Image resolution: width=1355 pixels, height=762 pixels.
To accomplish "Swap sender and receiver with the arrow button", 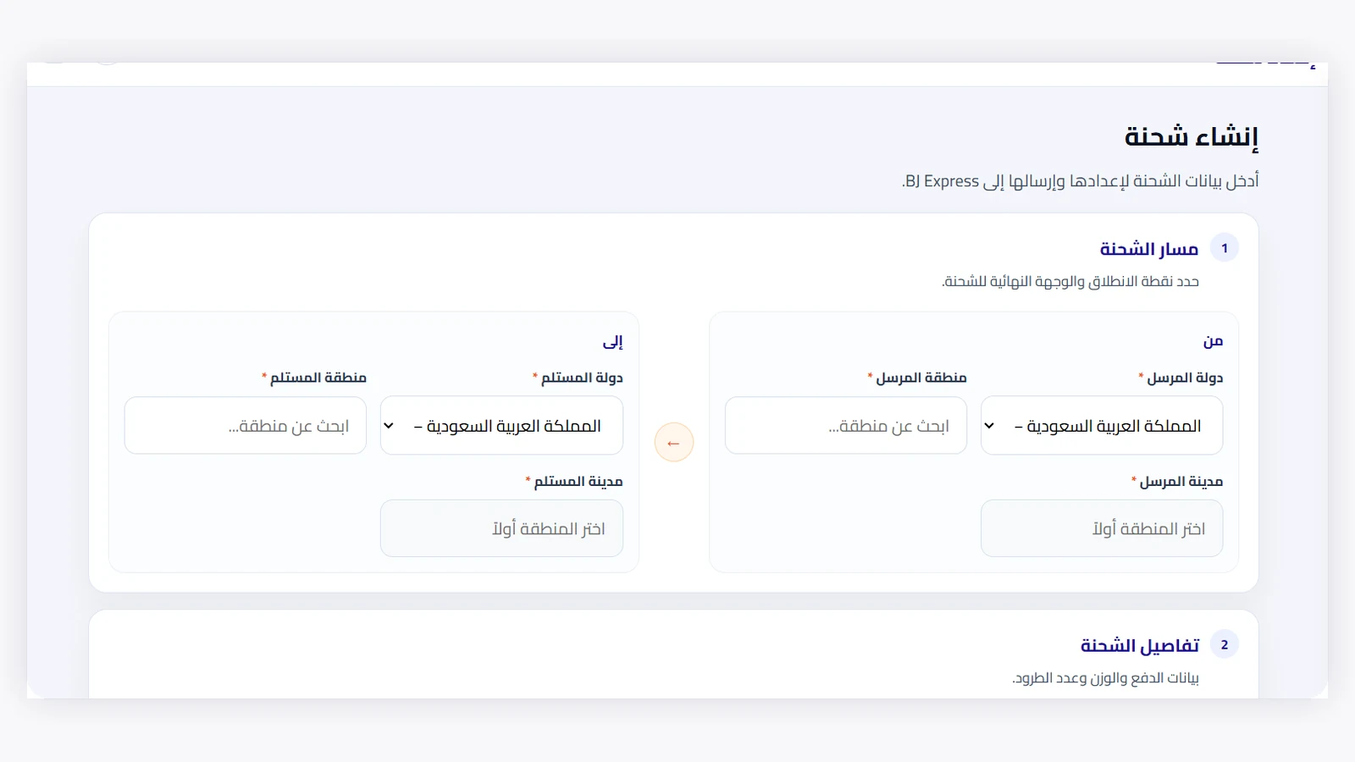I will pos(674,443).
